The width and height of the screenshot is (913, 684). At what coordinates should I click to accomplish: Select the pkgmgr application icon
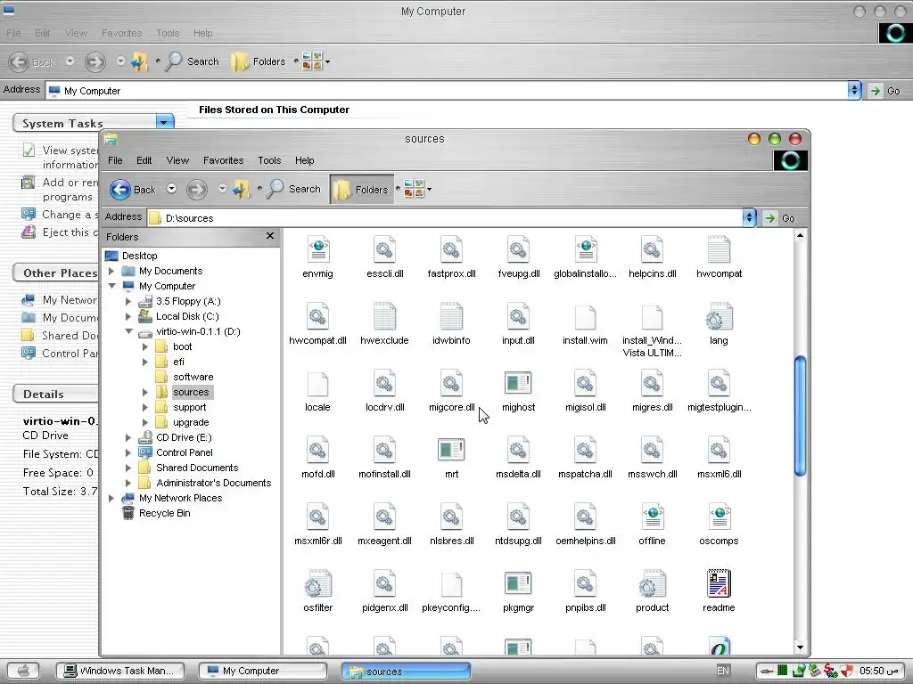point(518,584)
